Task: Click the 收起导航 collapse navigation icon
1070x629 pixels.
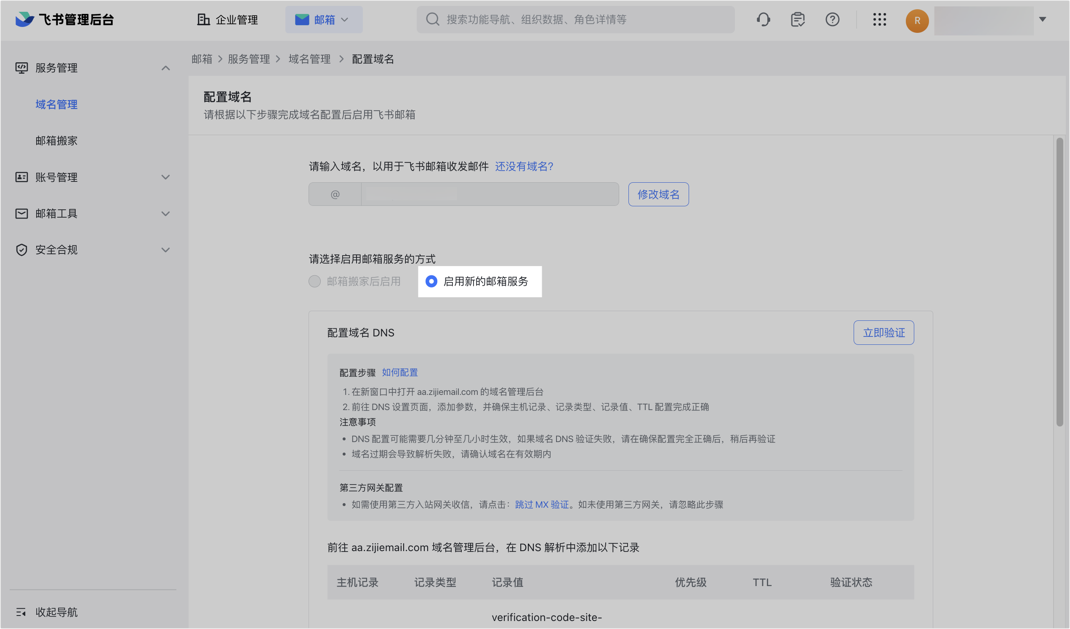Action: [x=21, y=612]
